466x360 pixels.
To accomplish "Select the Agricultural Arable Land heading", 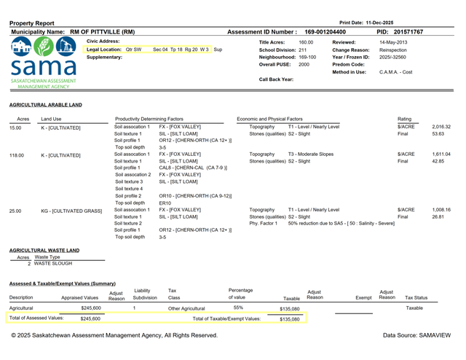I will (45, 105).
